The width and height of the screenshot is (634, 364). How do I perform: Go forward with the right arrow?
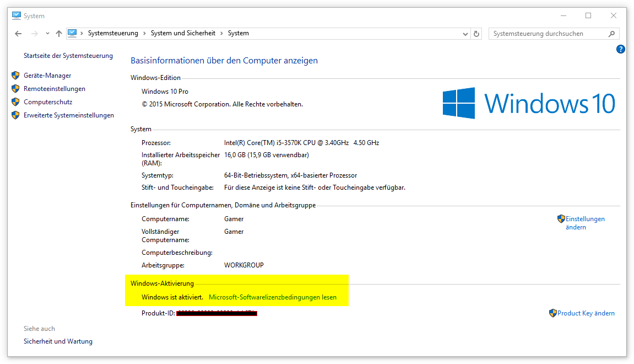click(x=35, y=34)
